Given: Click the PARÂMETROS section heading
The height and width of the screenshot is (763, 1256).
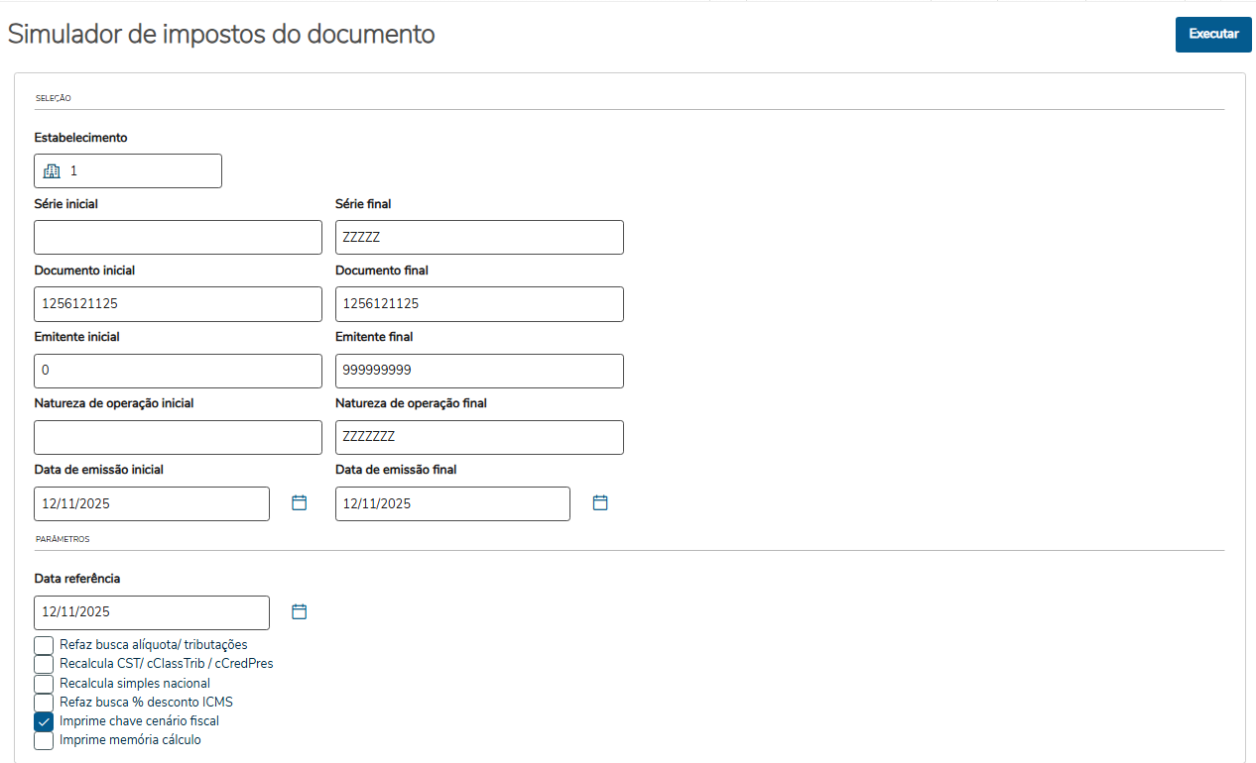Looking at the screenshot, I should click(x=62, y=539).
